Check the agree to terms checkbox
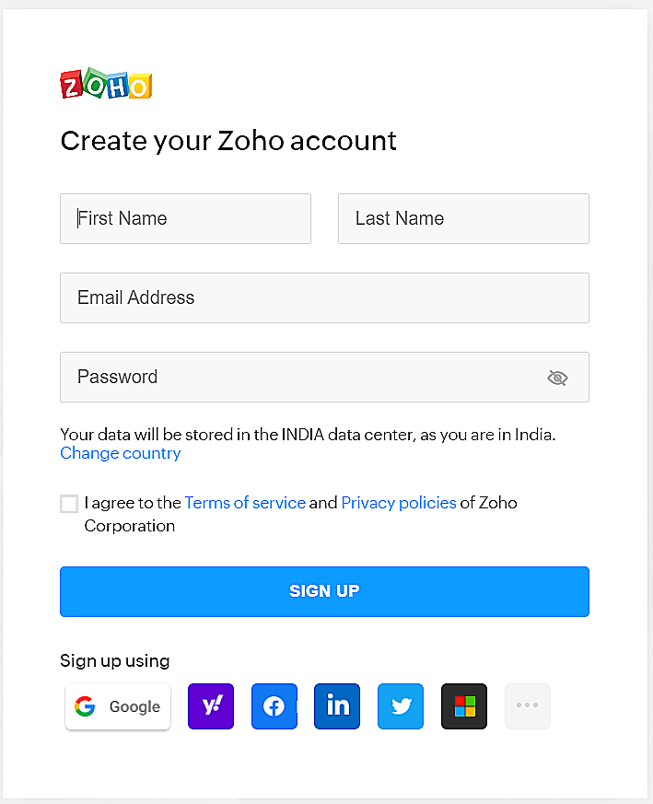The width and height of the screenshot is (653, 804). [69, 504]
